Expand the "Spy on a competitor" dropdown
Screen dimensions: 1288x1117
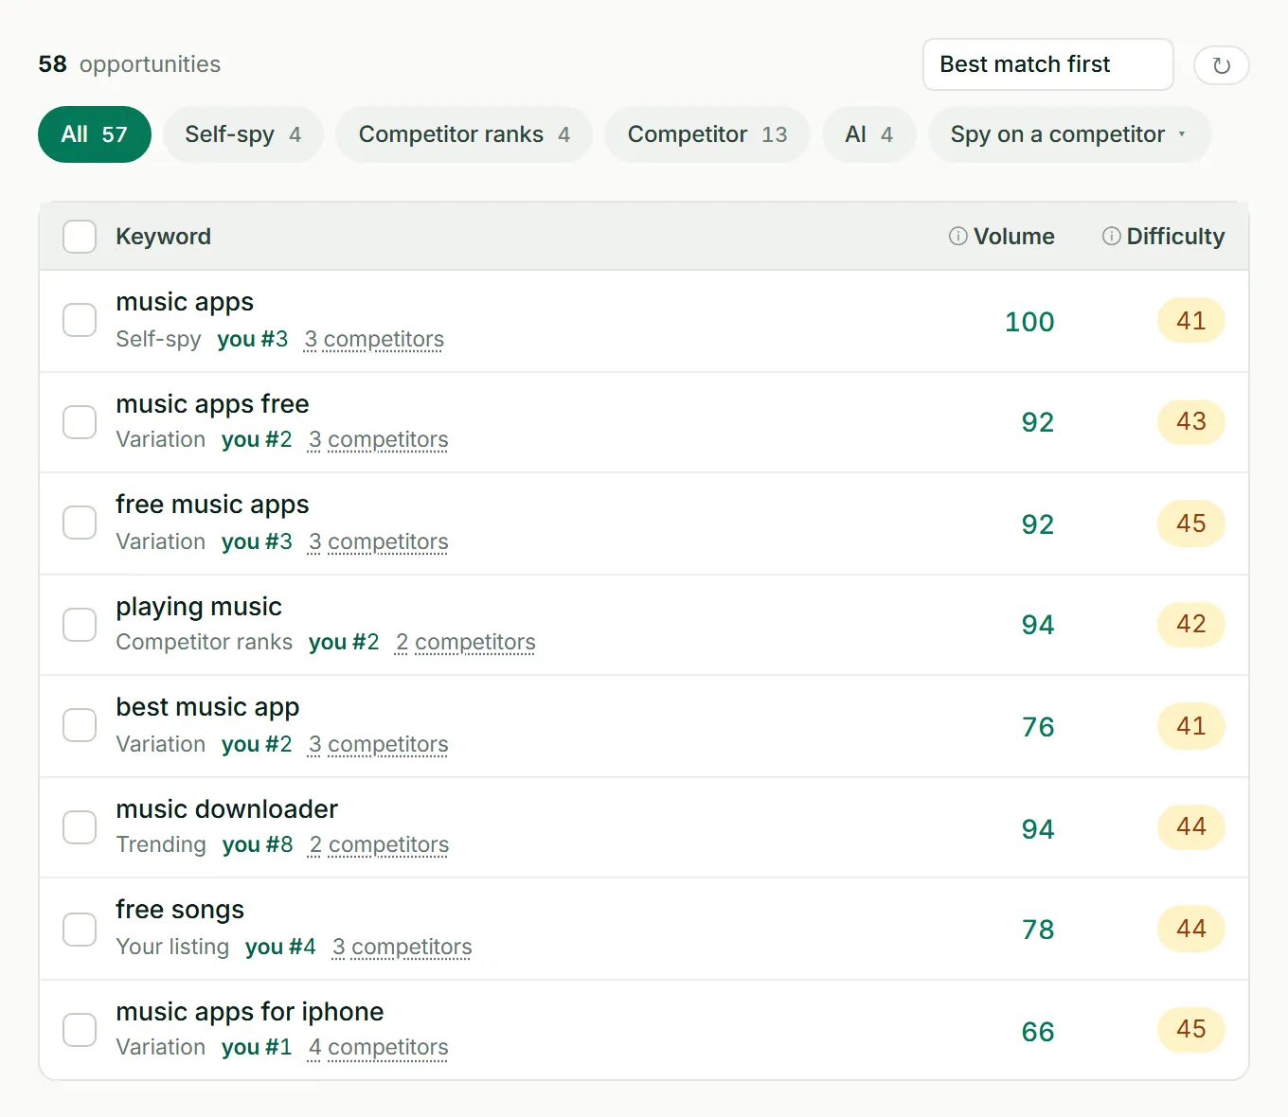tap(1069, 134)
